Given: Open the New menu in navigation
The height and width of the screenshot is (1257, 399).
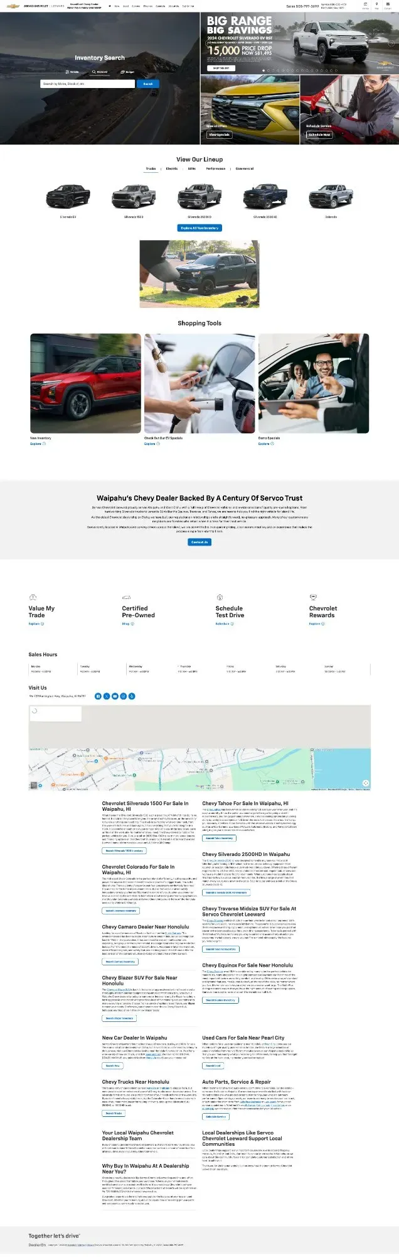Looking at the screenshot, I should pos(117,6).
